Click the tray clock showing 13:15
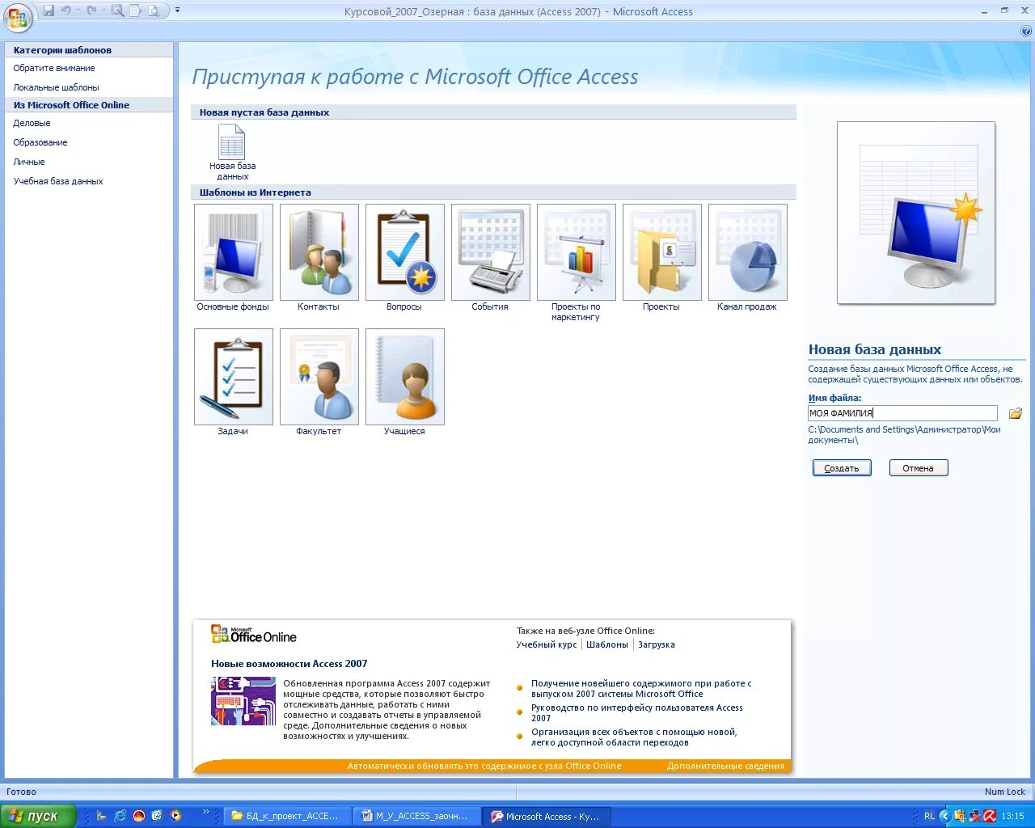Image resolution: width=1035 pixels, height=828 pixels. [x=1012, y=816]
